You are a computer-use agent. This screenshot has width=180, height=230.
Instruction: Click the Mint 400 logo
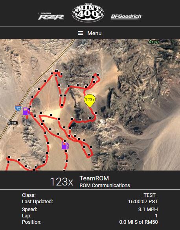[88, 13]
